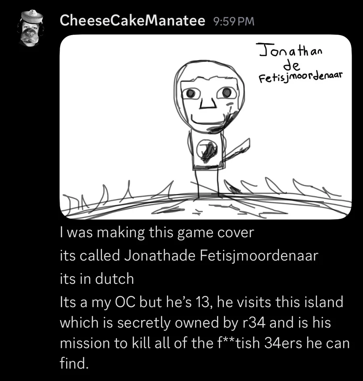Select message "I was making this game cover"
Viewport: 363px width, 381px height.
pyautogui.click(x=157, y=232)
